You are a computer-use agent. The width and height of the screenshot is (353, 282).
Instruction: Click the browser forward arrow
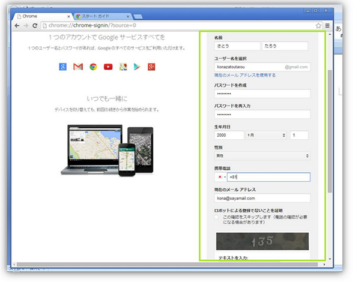pos(26,25)
